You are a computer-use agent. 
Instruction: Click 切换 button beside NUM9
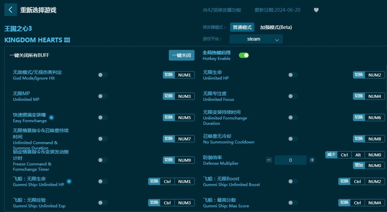pos(169,160)
